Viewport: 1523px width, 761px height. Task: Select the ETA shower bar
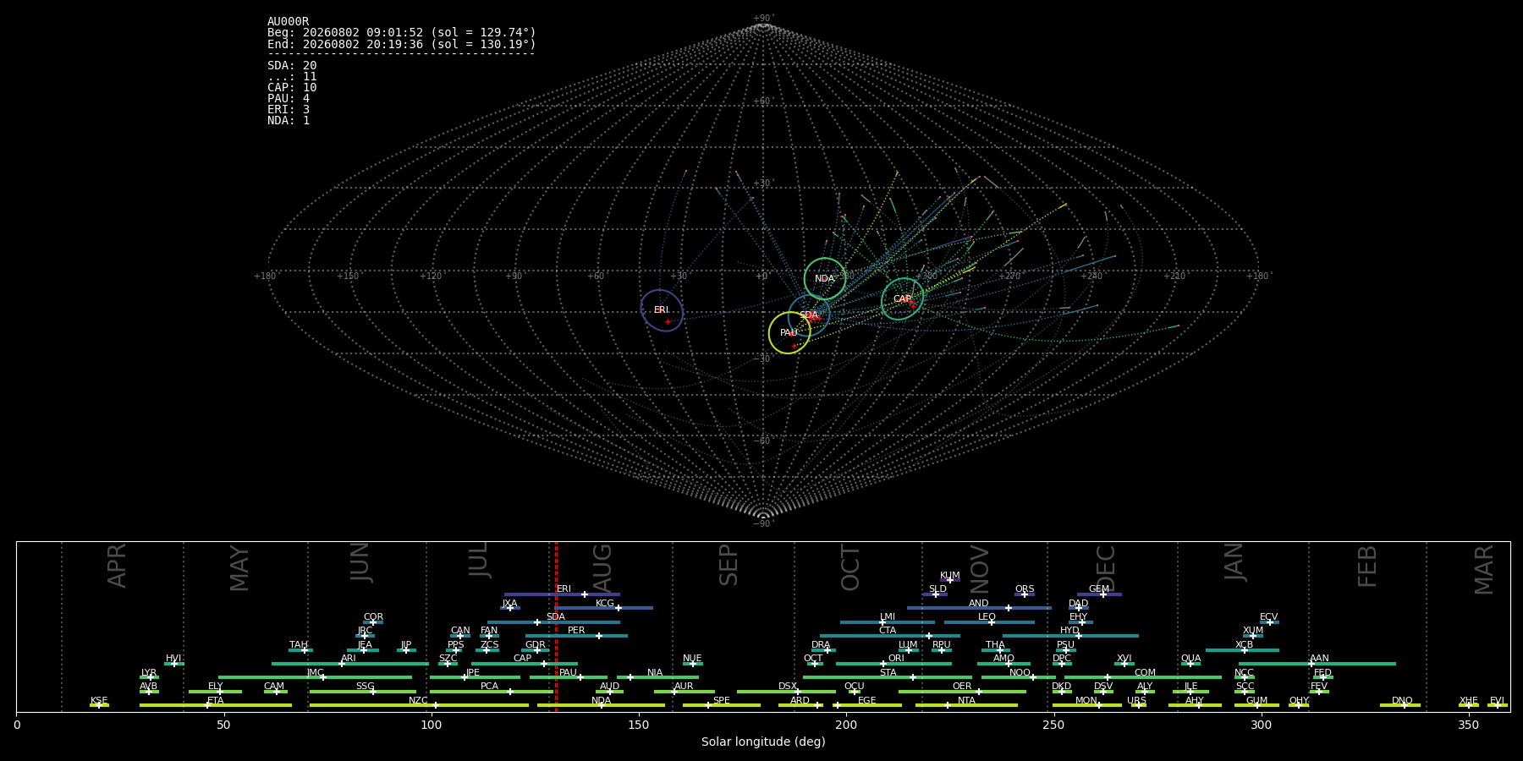click(216, 705)
